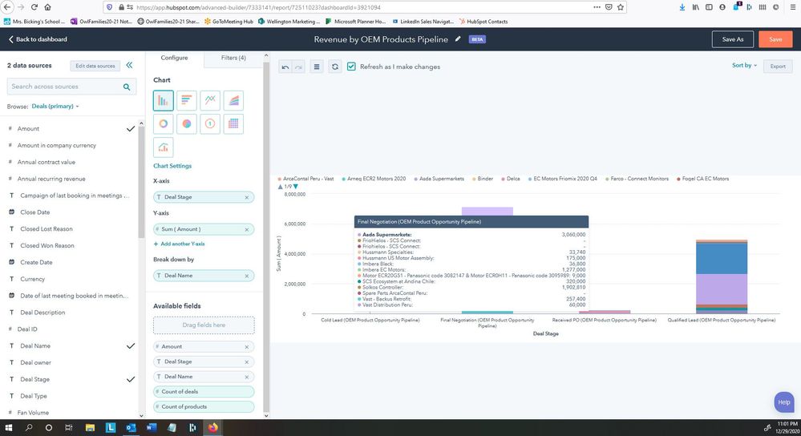Image resolution: width=801 pixels, height=436 pixels.
Task: Click purple segment of Qualified Lead bar
Action: point(722,289)
